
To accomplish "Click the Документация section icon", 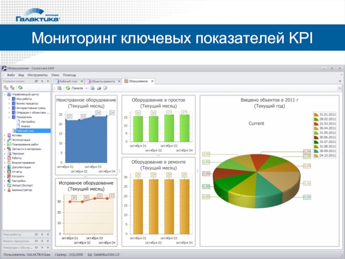I will (x=9, y=167).
